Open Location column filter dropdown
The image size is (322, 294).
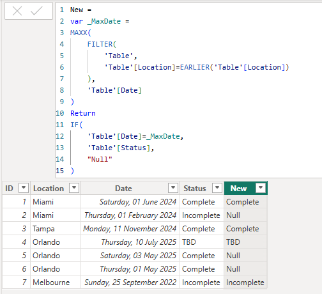tap(74, 188)
